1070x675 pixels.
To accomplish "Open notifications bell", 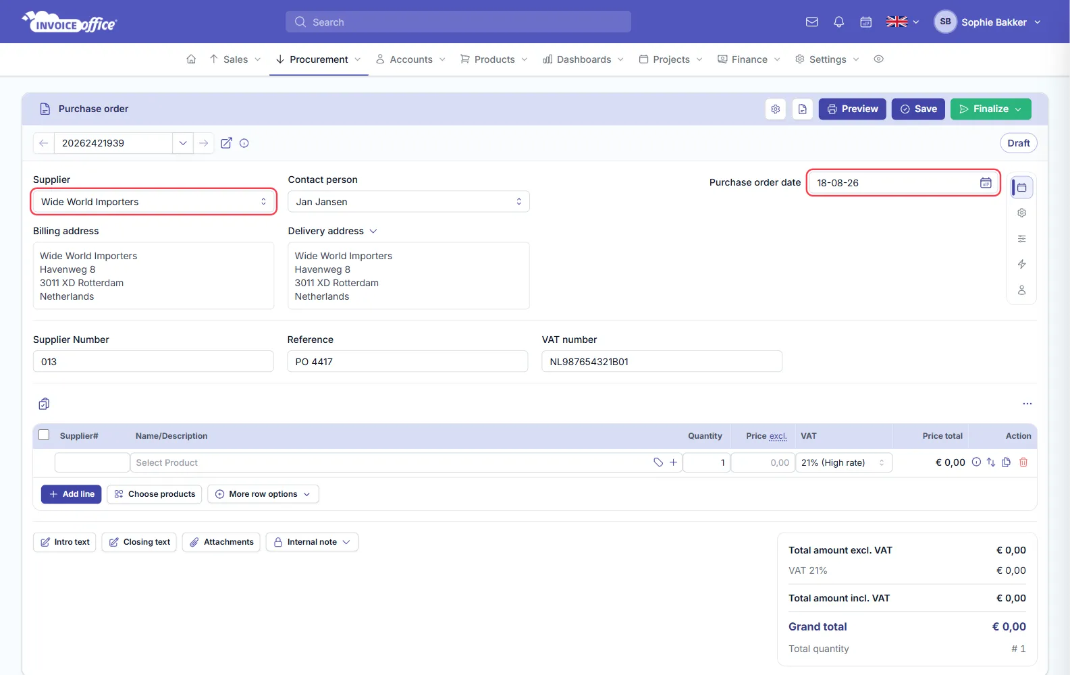I will coord(839,22).
